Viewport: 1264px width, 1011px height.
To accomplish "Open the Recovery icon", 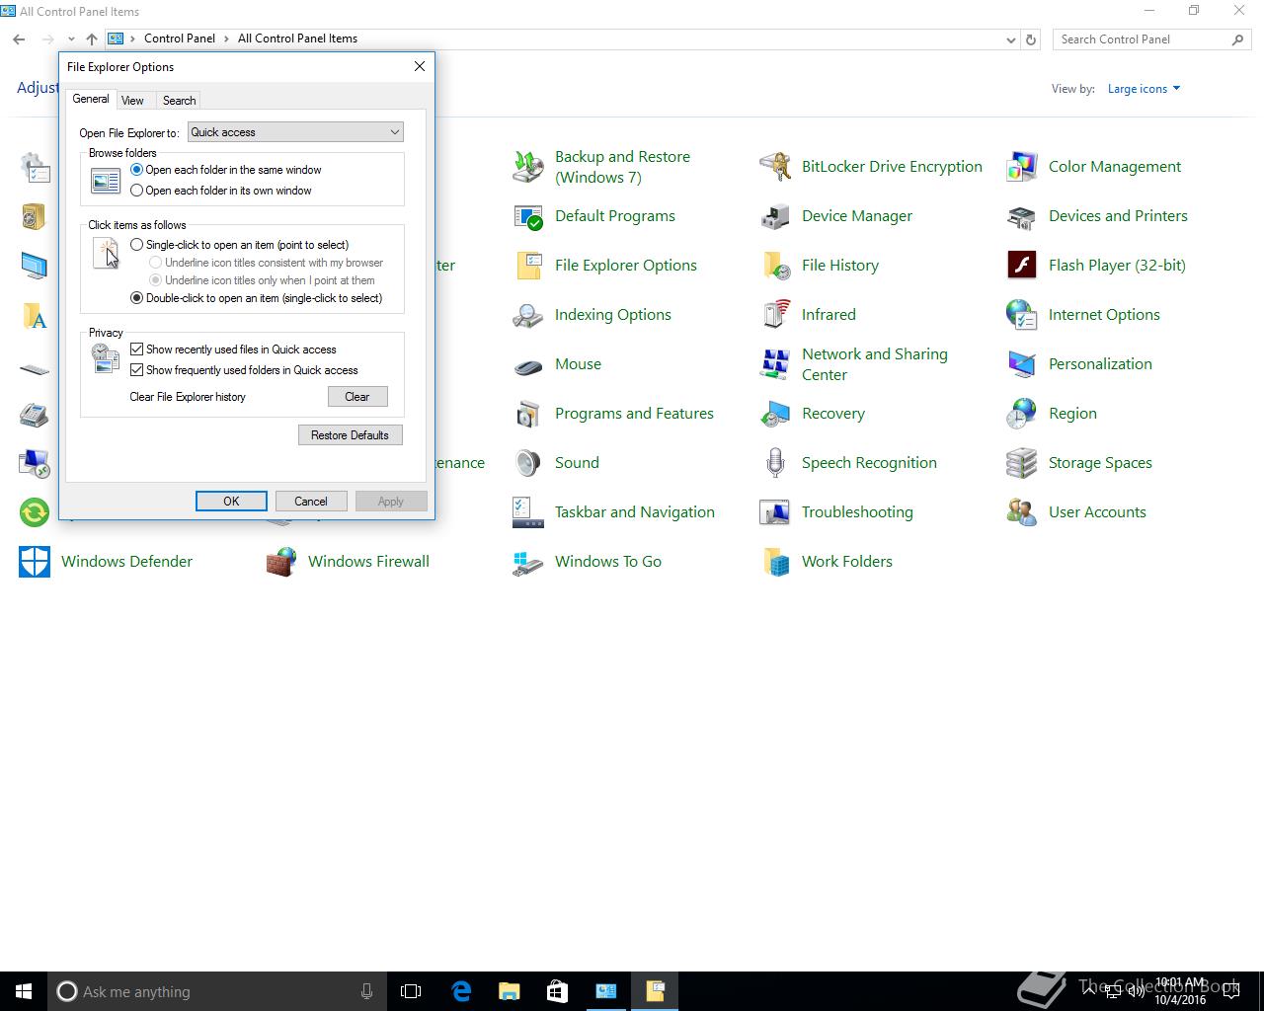I will [x=775, y=414].
